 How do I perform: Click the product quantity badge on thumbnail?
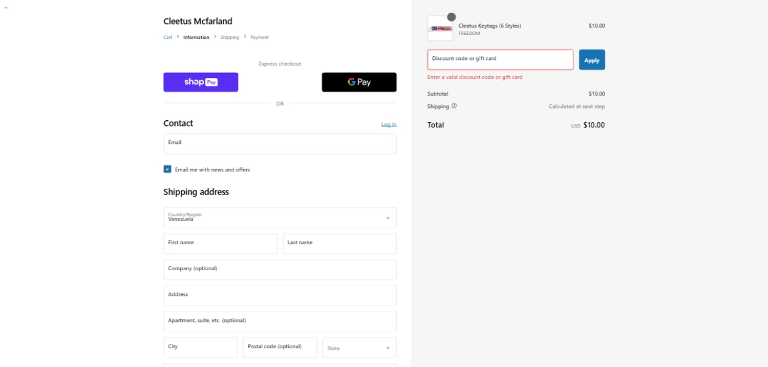click(x=451, y=17)
